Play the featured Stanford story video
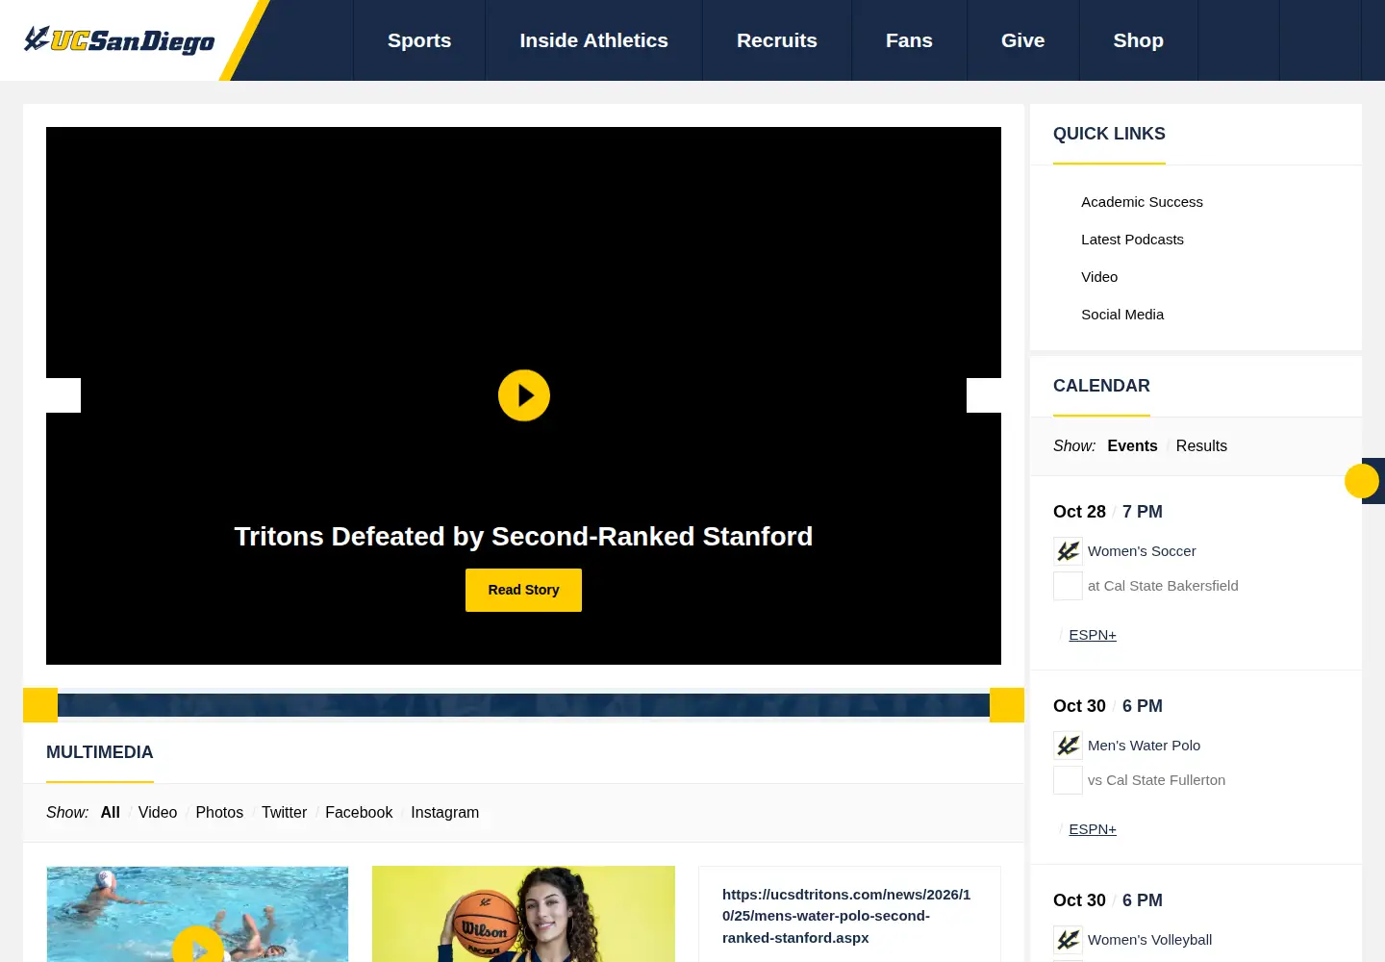Image resolution: width=1385 pixels, height=962 pixels. [524, 395]
